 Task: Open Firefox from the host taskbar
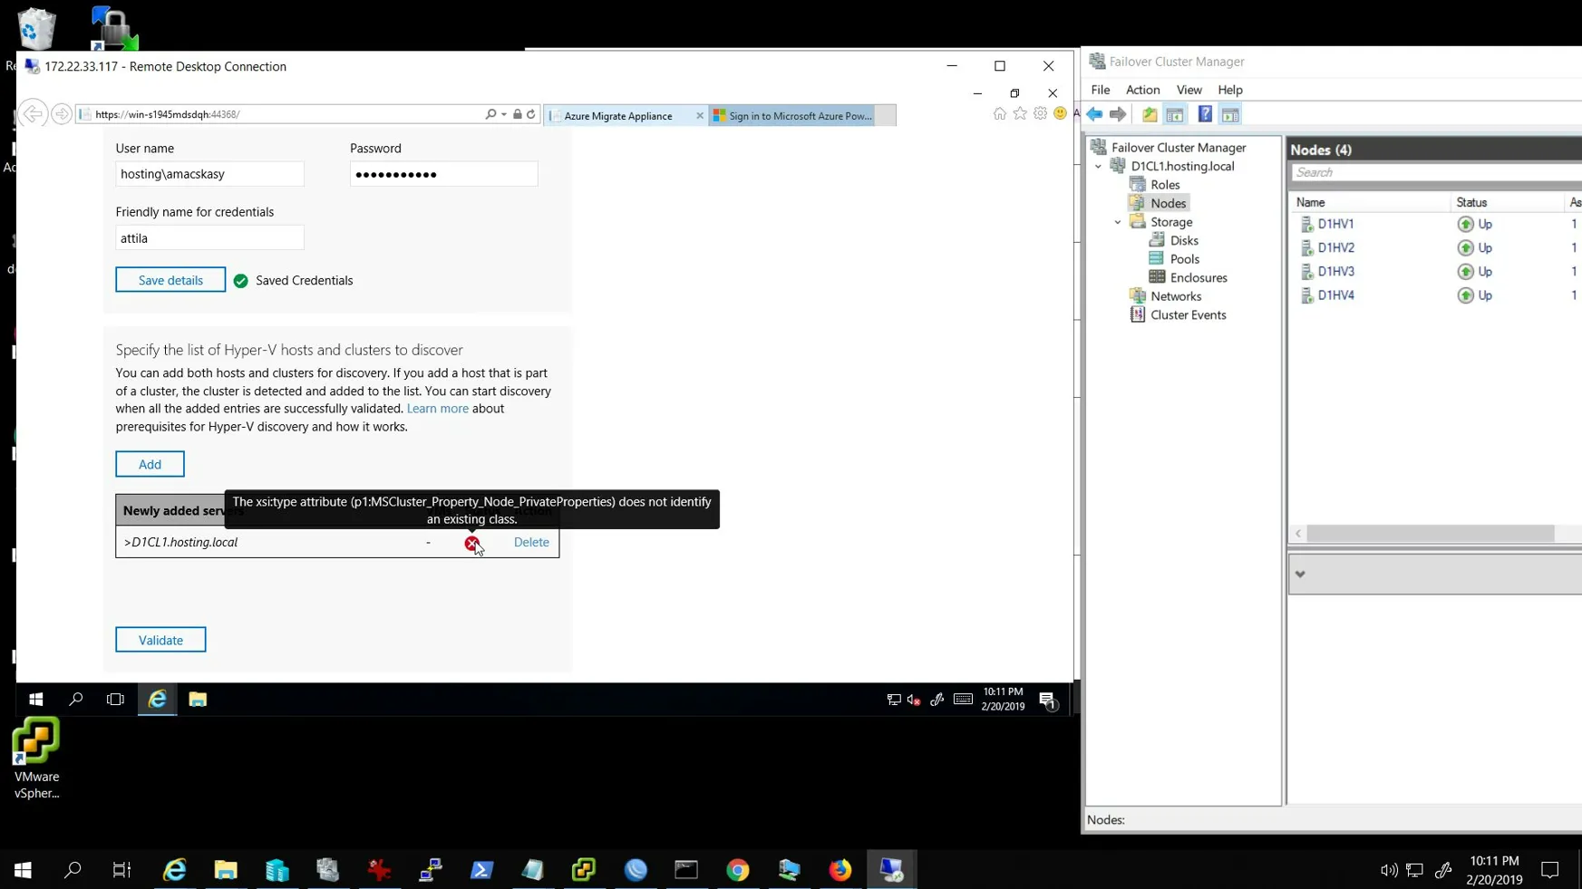point(840,870)
